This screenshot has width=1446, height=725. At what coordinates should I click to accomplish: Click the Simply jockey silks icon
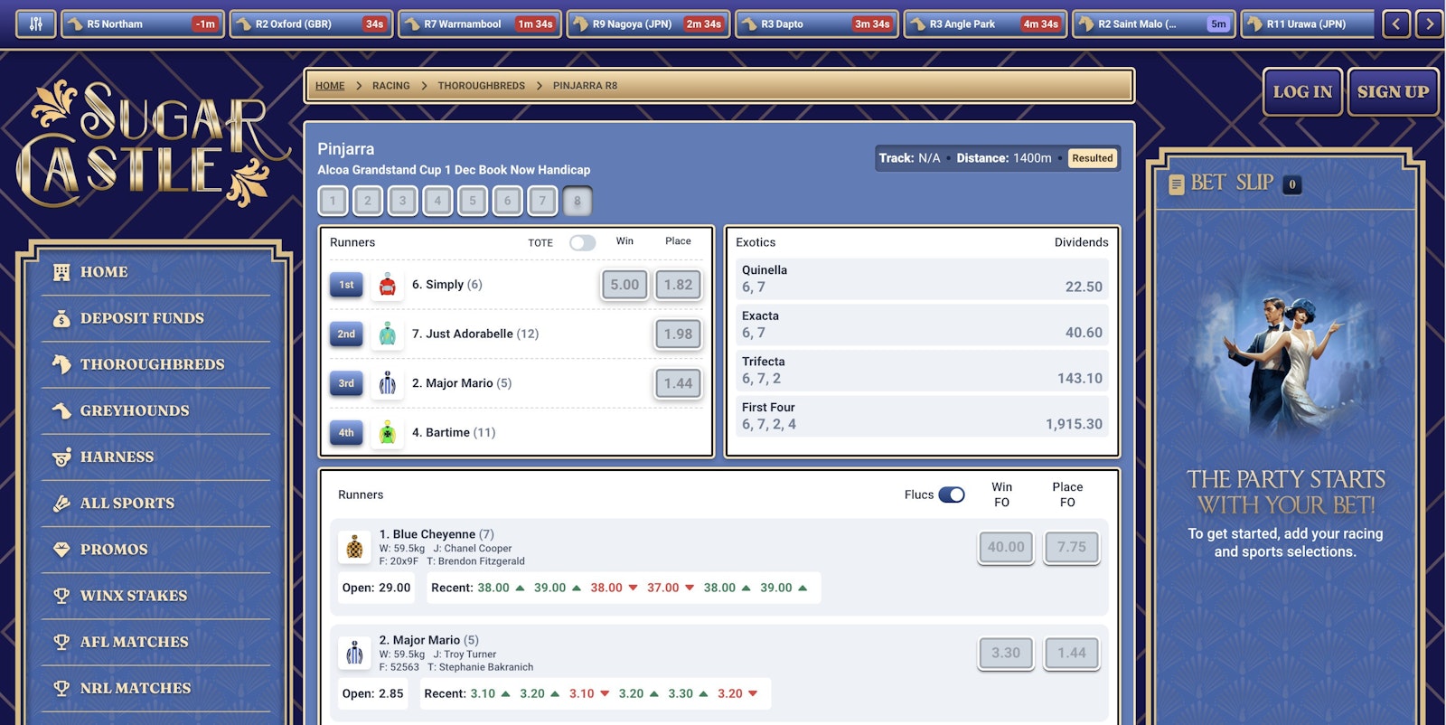[x=388, y=285]
